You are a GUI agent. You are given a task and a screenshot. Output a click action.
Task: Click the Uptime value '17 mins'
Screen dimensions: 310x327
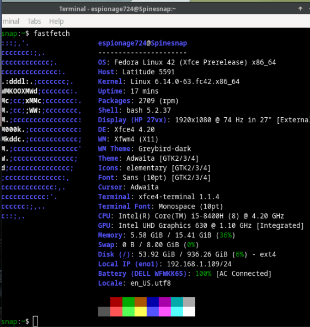pos(145,91)
